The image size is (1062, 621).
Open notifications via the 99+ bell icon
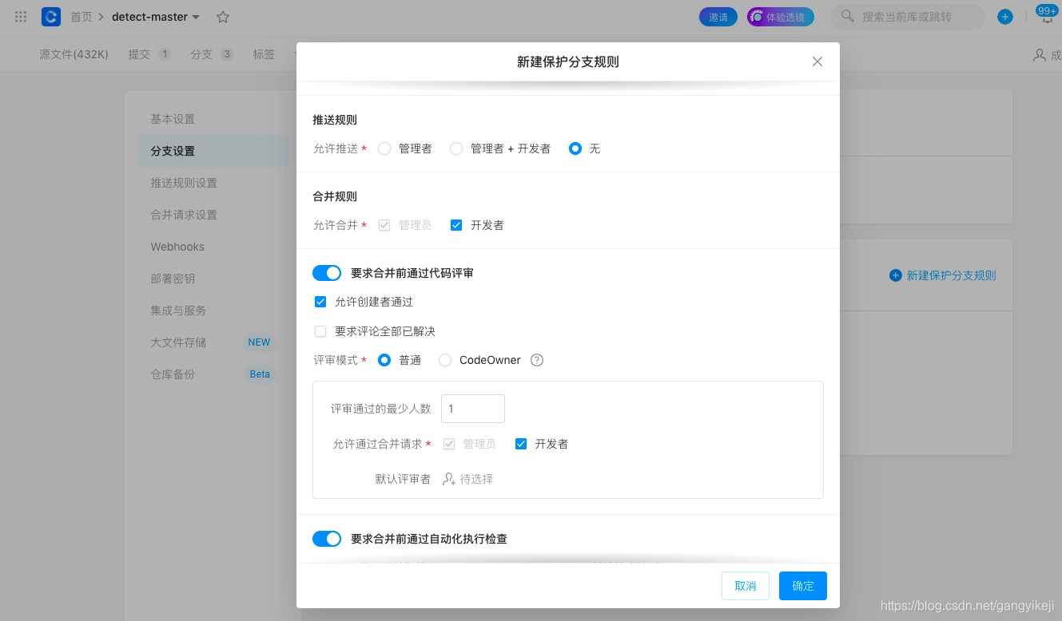(x=1045, y=14)
